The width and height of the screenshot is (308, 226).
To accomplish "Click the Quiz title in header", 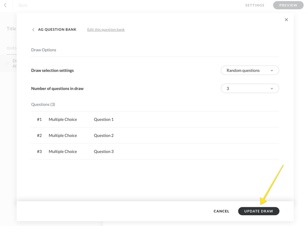I will 23,5.
